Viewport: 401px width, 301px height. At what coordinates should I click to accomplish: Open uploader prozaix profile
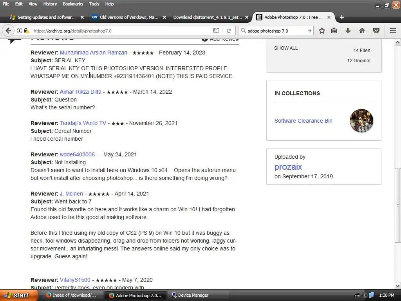click(288, 167)
